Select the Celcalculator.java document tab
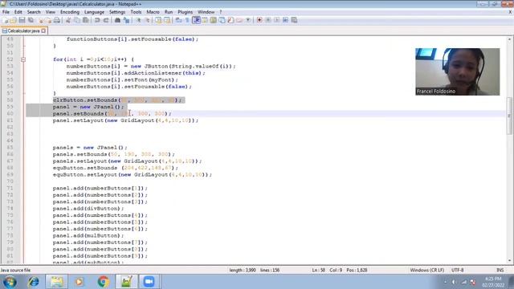The height and width of the screenshot is (289, 514). point(24,31)
